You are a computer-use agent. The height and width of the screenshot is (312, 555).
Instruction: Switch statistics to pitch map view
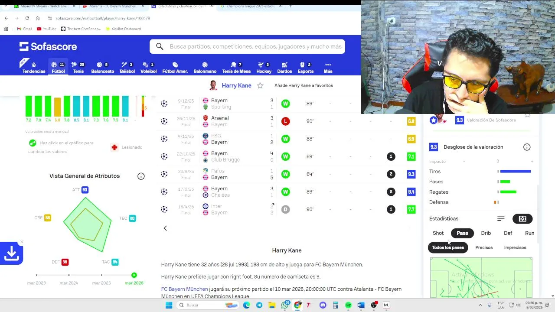click(x=522, y=219)
